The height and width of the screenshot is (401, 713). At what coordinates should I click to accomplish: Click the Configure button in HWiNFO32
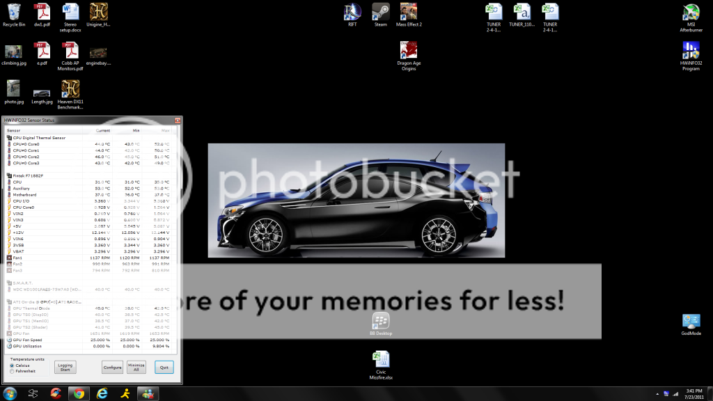click(112, 368)
